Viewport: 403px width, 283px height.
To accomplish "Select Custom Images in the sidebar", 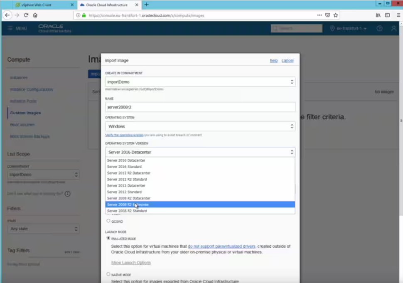I will click(x=25, y=113).
